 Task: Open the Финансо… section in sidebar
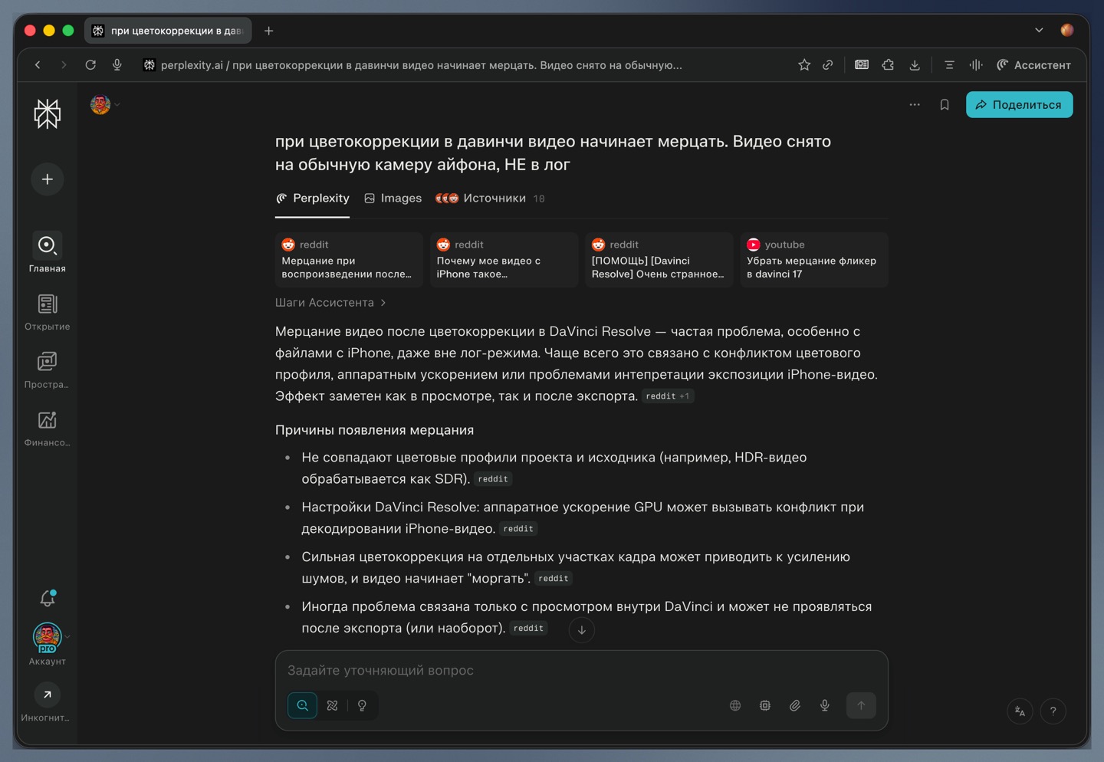click(x=48, y=428)
